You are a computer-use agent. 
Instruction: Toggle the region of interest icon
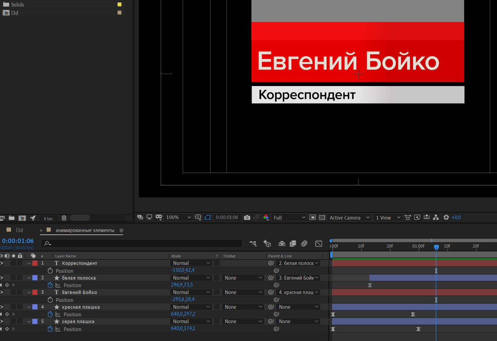[x=313, y=217]
